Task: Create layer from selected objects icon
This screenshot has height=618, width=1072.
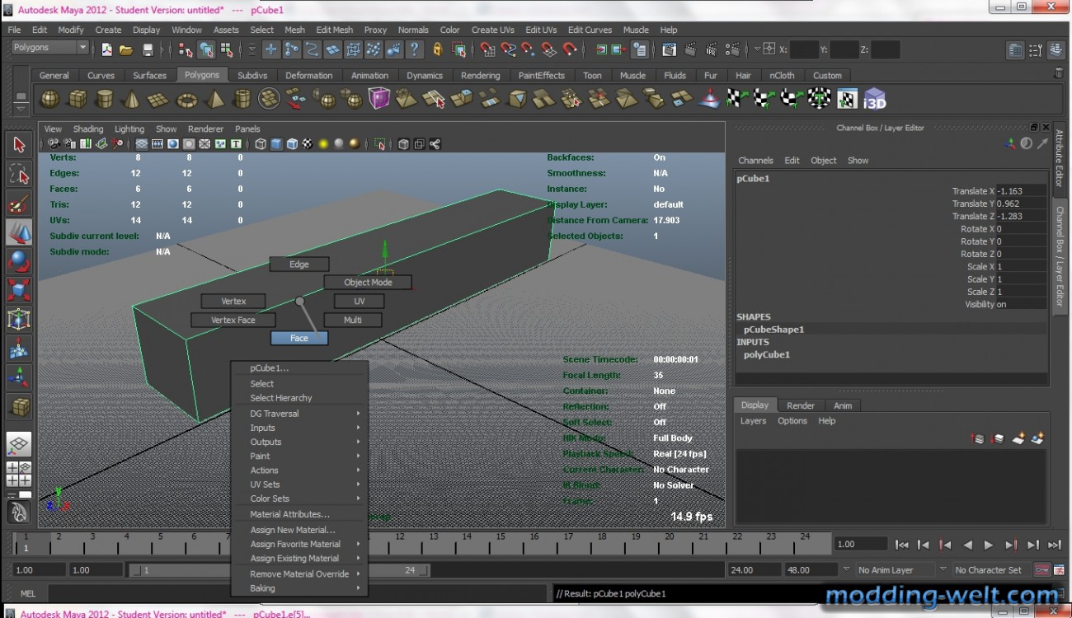Action: point(1038,439)
